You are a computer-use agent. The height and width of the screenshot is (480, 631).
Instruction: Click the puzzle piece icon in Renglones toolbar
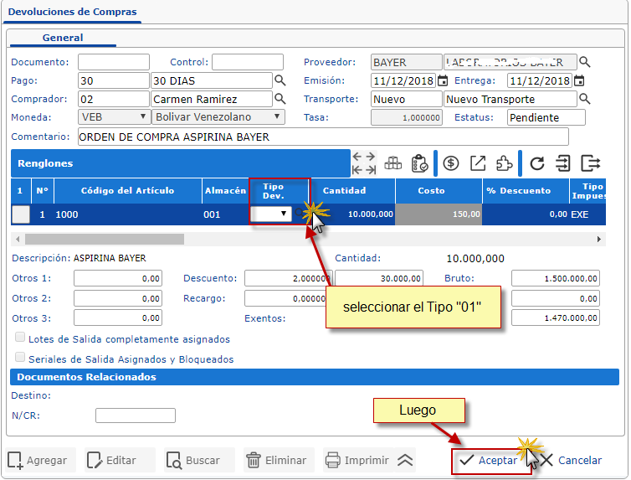[504, 163]
